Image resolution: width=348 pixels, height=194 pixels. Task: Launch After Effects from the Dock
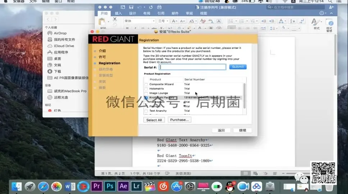tap(123, 186)
